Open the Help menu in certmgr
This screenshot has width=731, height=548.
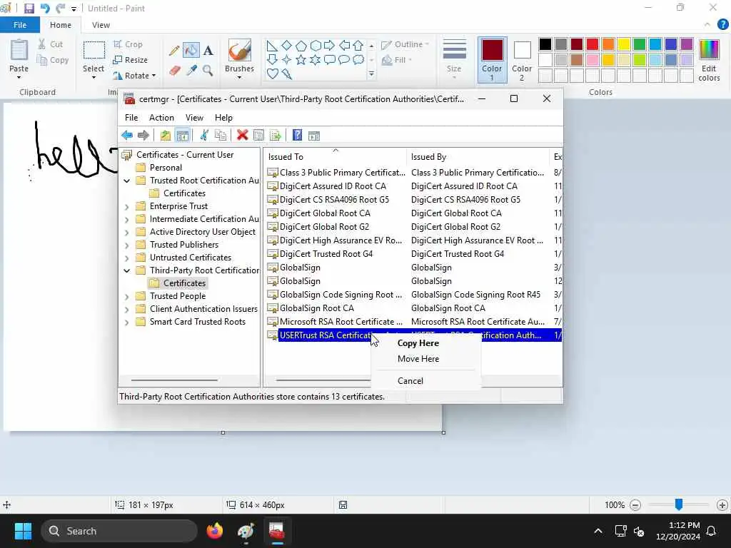click(x=223, y=118)
